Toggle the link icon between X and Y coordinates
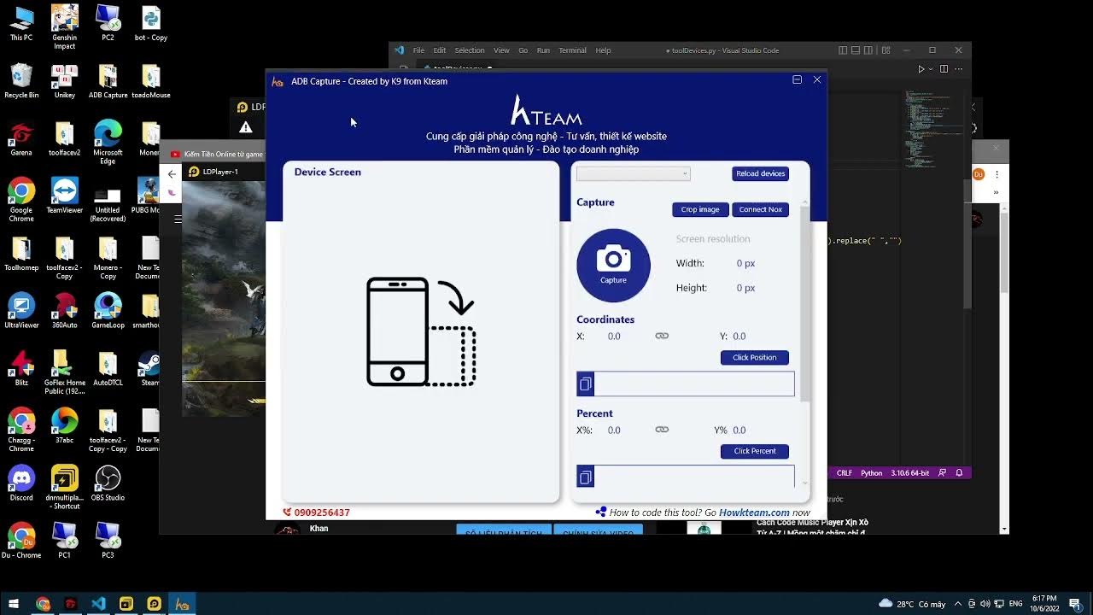The height and width of the screenshot is (615, 1093). [x=662, y=336]
